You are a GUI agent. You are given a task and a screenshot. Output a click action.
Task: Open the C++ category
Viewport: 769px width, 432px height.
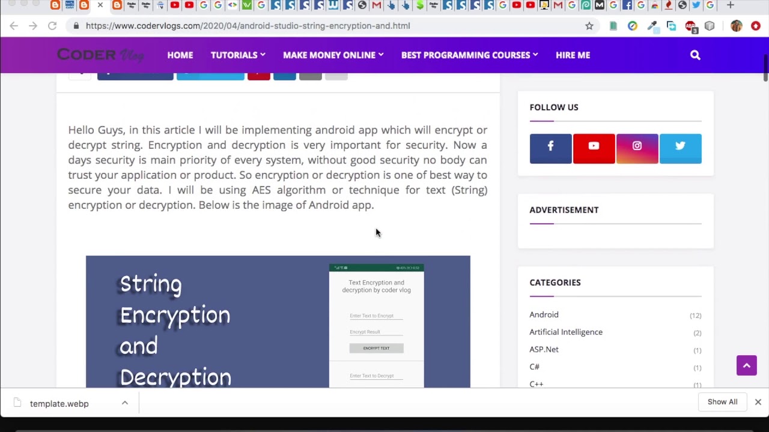tap(536, 384)
